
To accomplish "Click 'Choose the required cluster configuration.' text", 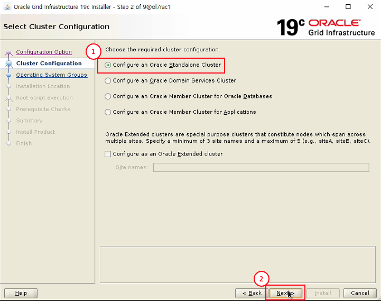I will pyautogui.click(x=163, y=50).
